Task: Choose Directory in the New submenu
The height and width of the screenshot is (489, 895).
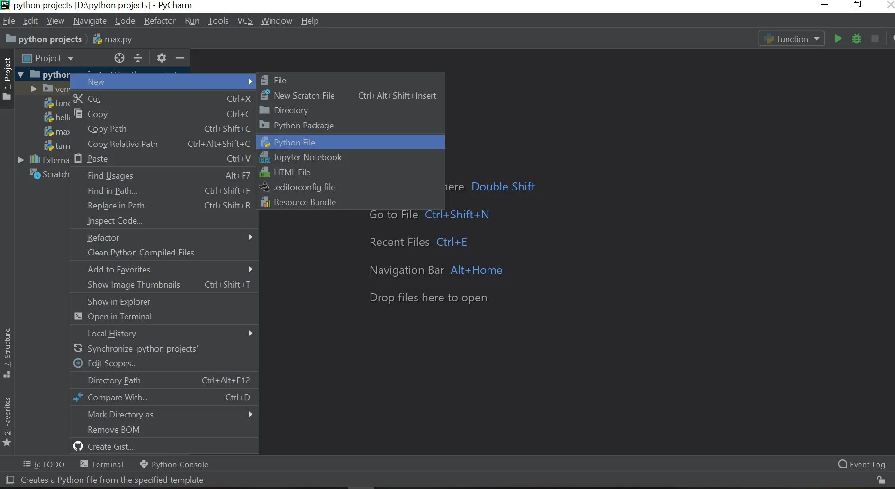Action: pyautogui.click(x=351, y=110)
